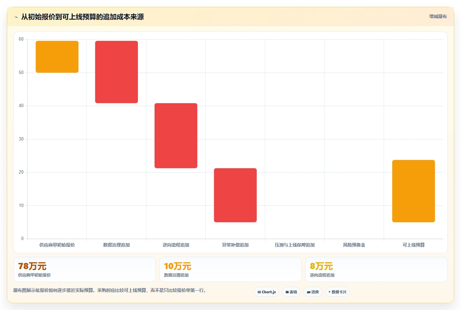The height and width of the screenshot is (310, 461).
Task: Click the 异常补偿追加 axis label
Action: (x=235, y=245)
